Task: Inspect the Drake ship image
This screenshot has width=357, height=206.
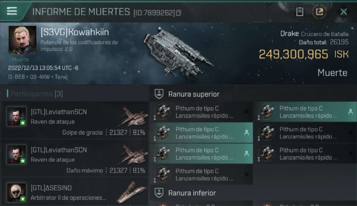Action: pyautogui.click(x=178, y=52)
